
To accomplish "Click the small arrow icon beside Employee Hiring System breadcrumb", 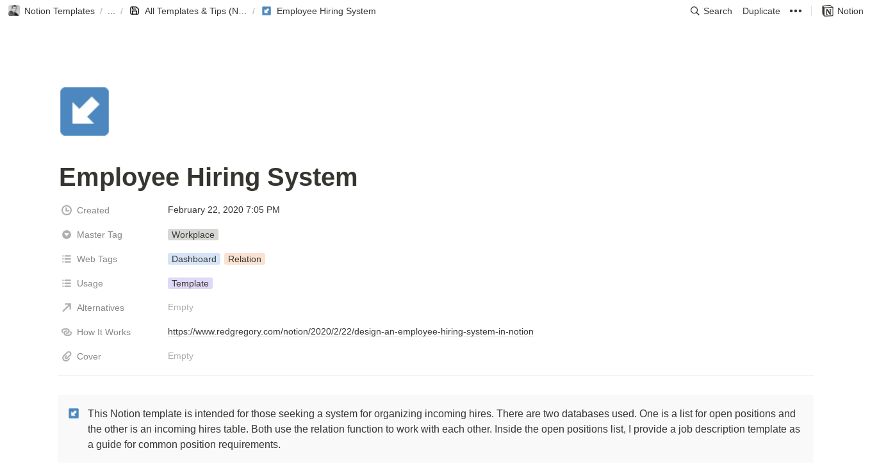I will tap(267, 11).
